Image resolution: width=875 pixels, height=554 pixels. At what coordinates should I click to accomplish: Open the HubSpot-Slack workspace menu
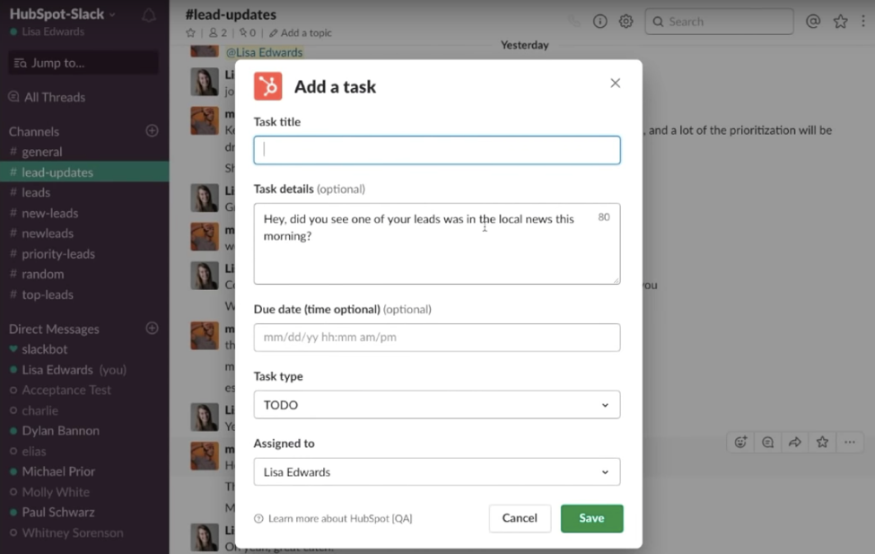[x=62, y=14]
